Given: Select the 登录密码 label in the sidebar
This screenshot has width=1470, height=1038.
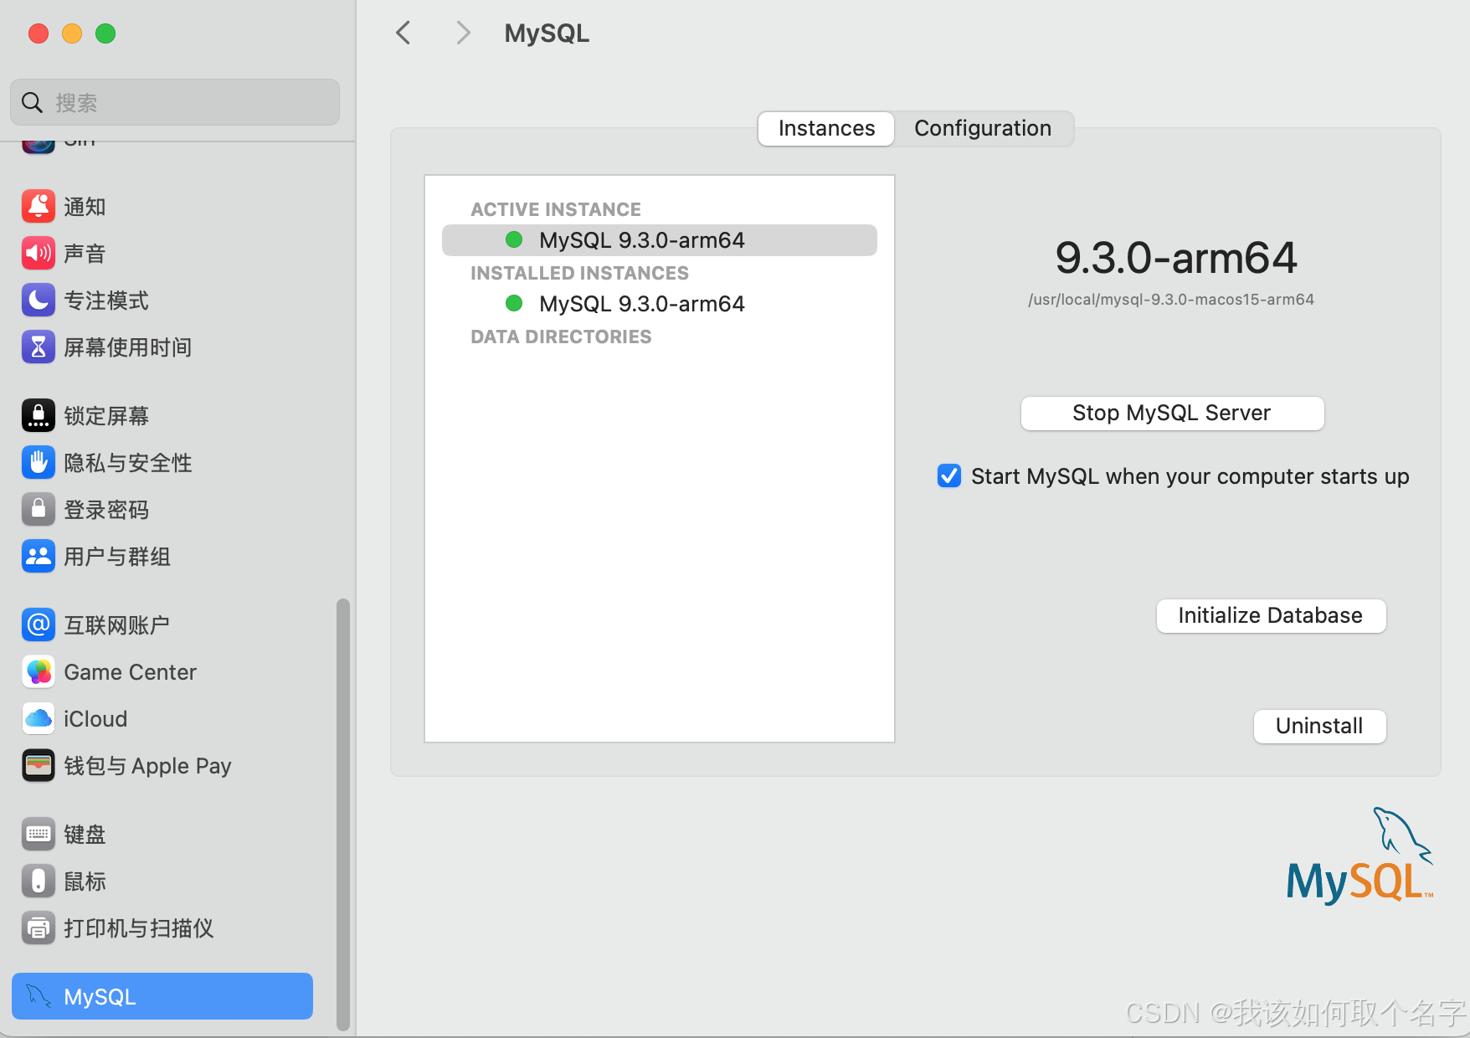Looking at the screenshot, I should pyautogui.click(x=106, y=510).
